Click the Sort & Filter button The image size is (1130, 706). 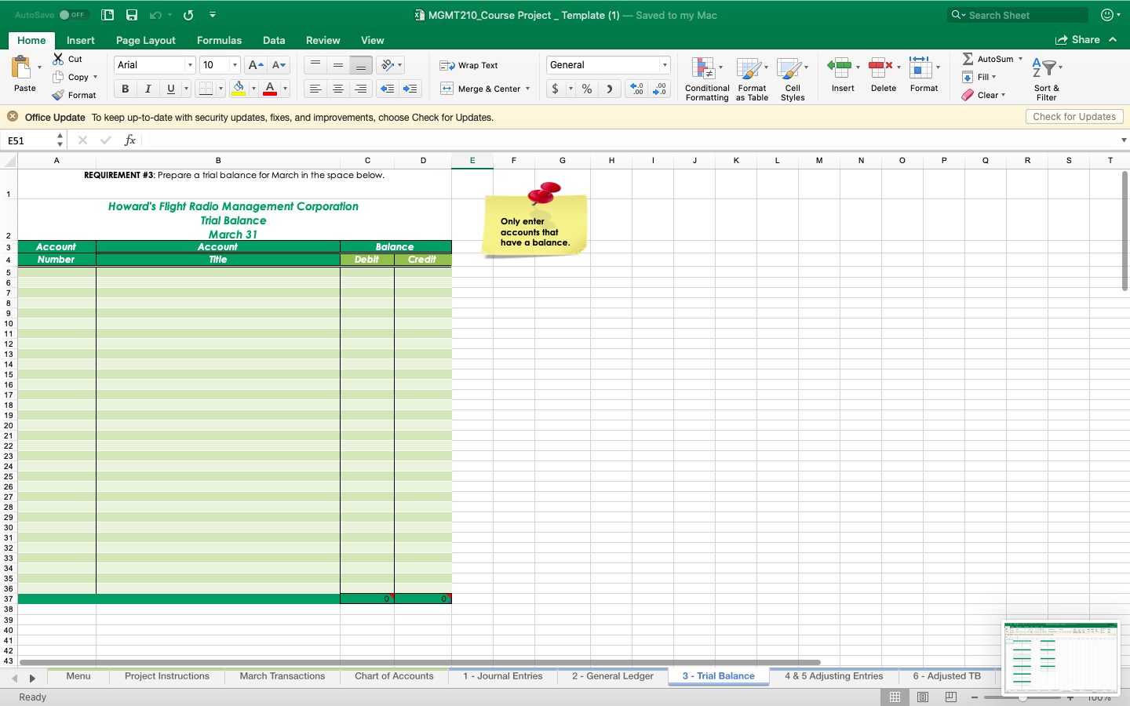coord(1046,78)
